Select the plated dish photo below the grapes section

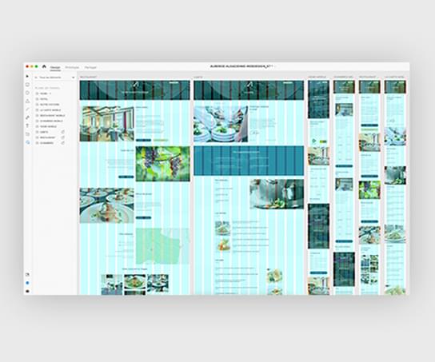[107, 205]
